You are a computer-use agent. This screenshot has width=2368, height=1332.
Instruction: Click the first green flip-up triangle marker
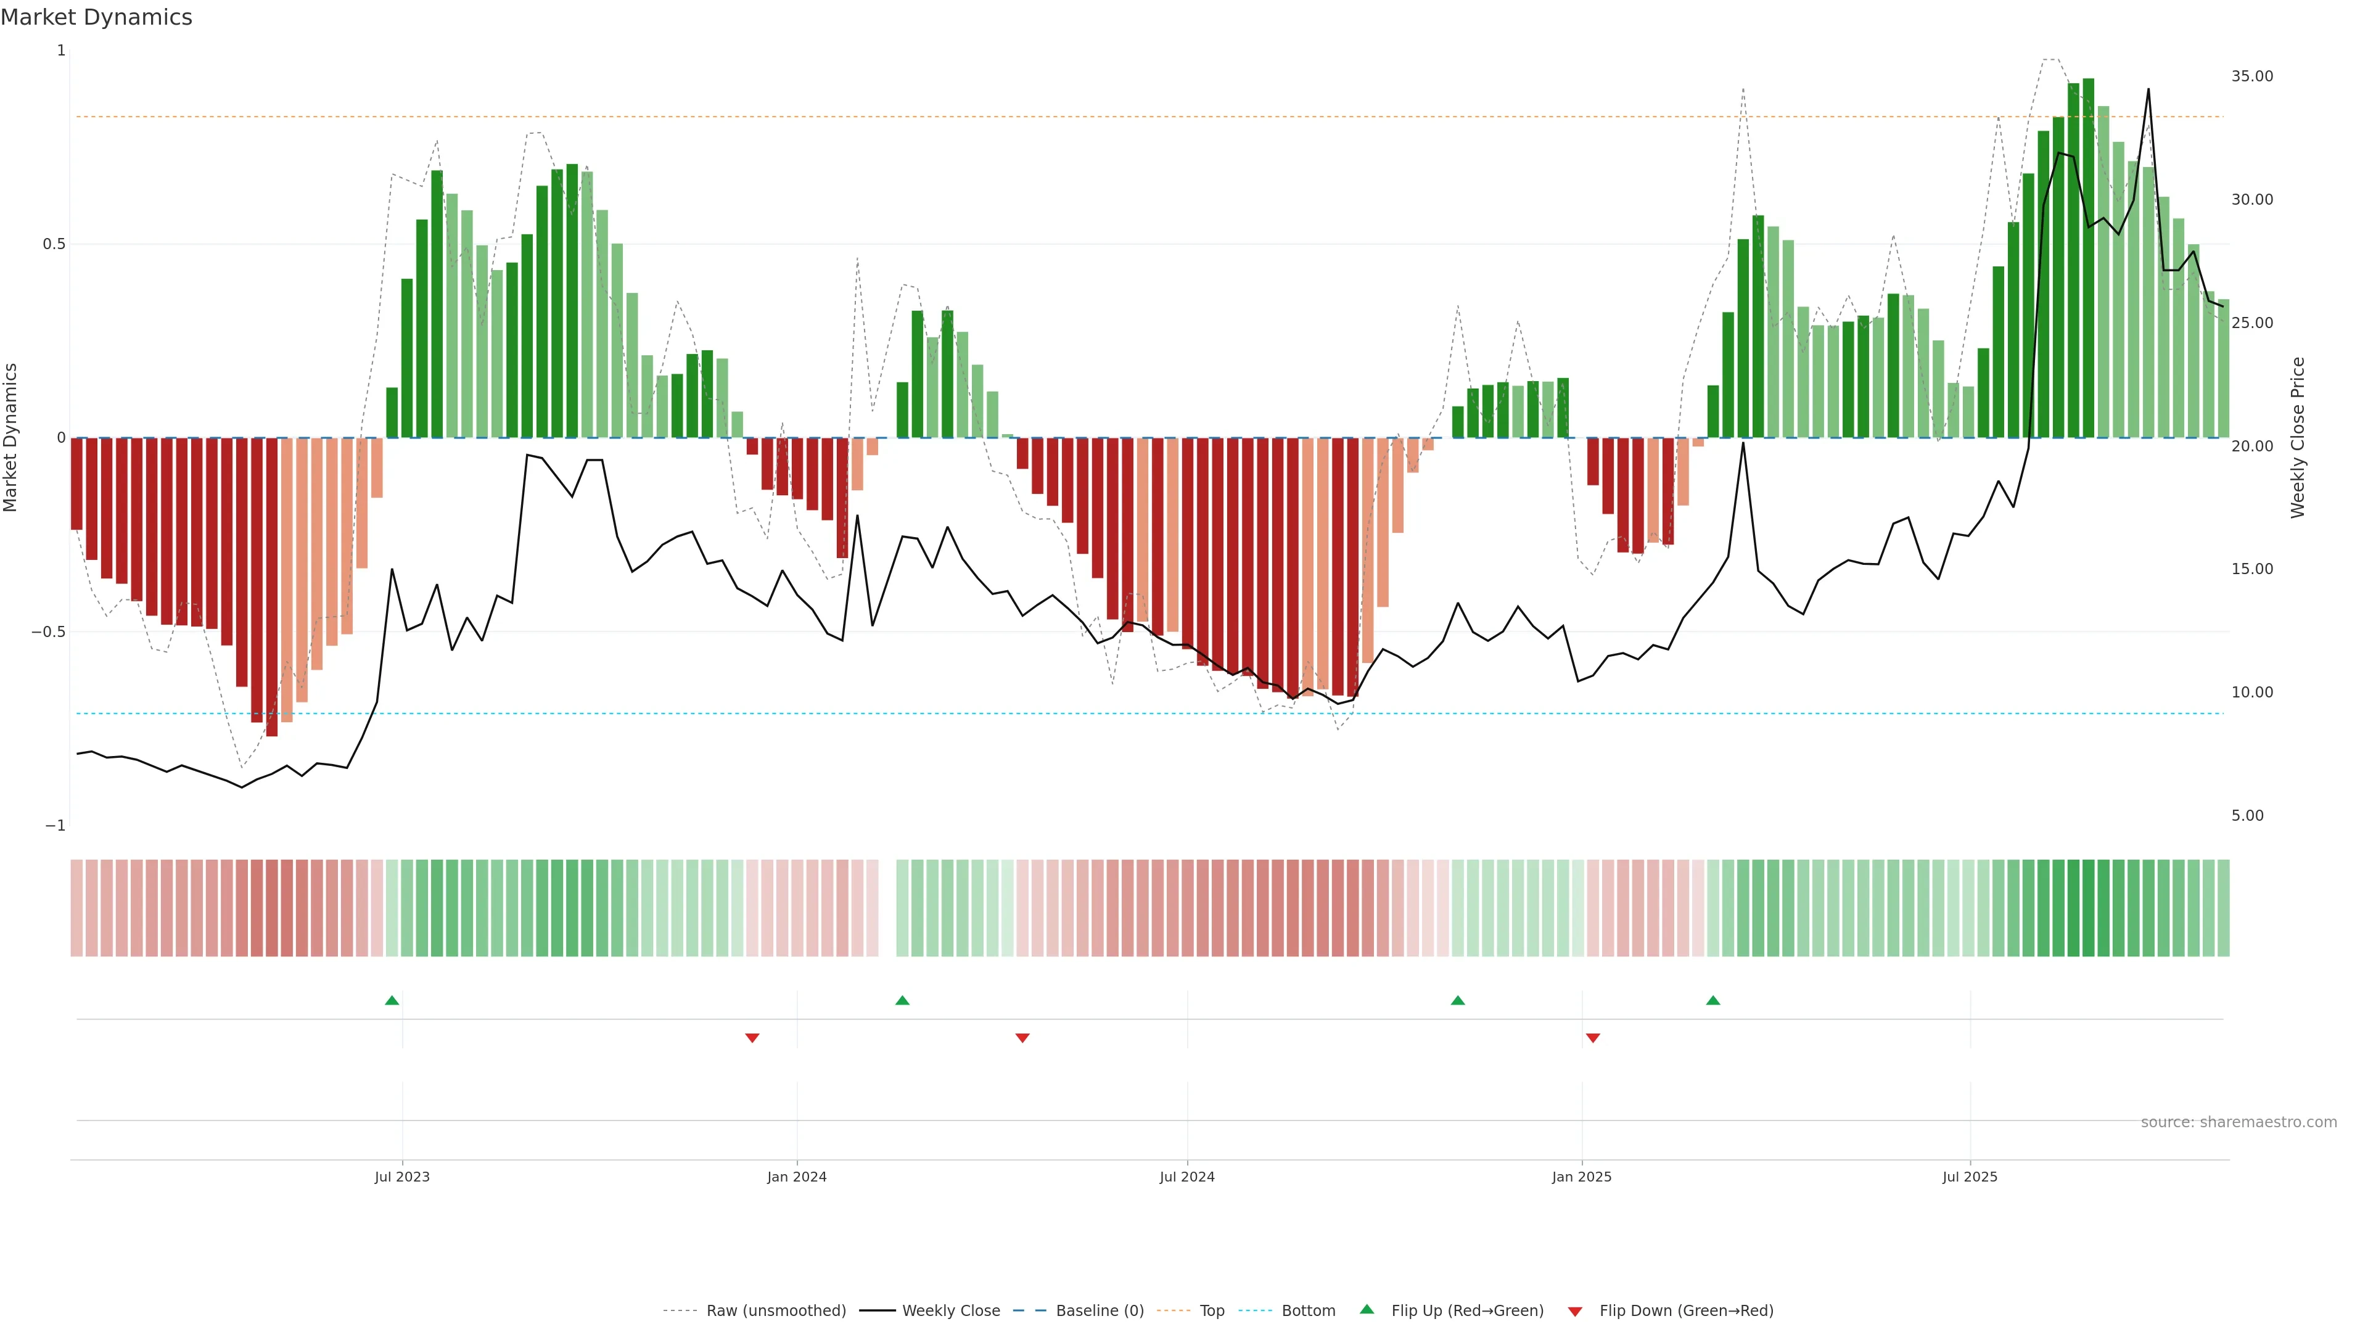pyautogui.click(x=392, y=1000)
